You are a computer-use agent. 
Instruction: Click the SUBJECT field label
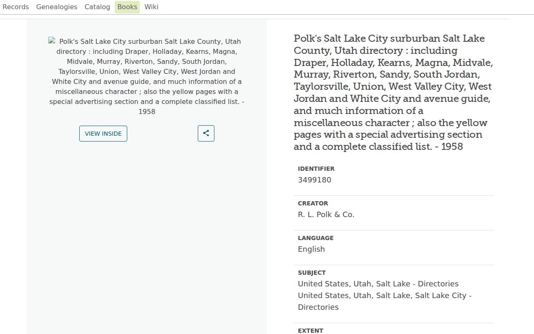(x=312, y=273)
